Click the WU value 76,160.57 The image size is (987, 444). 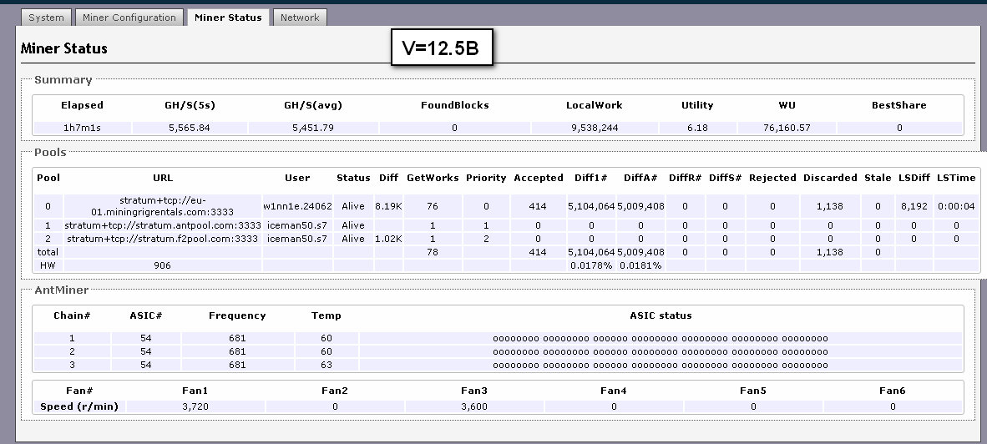pos(786,128)
